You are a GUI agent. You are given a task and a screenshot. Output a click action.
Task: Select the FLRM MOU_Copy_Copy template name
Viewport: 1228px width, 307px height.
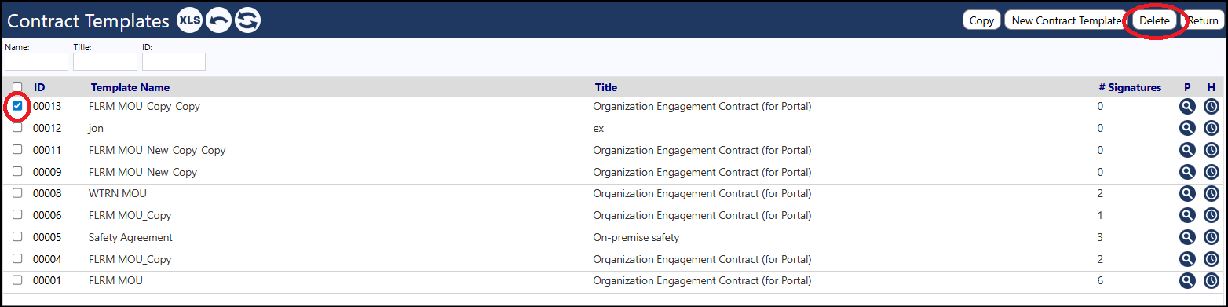[144, 106]
